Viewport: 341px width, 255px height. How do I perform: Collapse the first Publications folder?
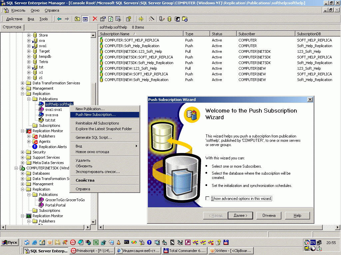pyautogui.click(x=29, y=99)
